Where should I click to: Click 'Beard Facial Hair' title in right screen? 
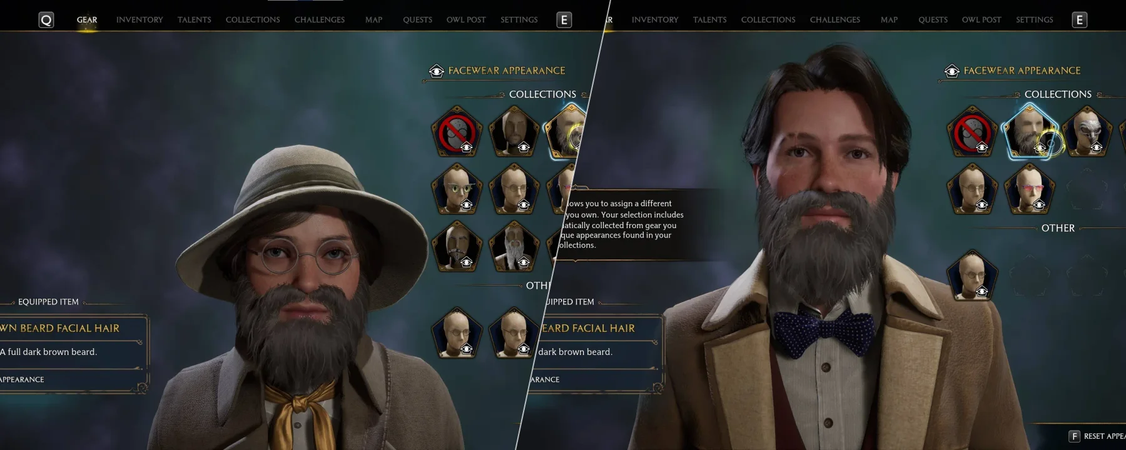click(x=587, y=328)
